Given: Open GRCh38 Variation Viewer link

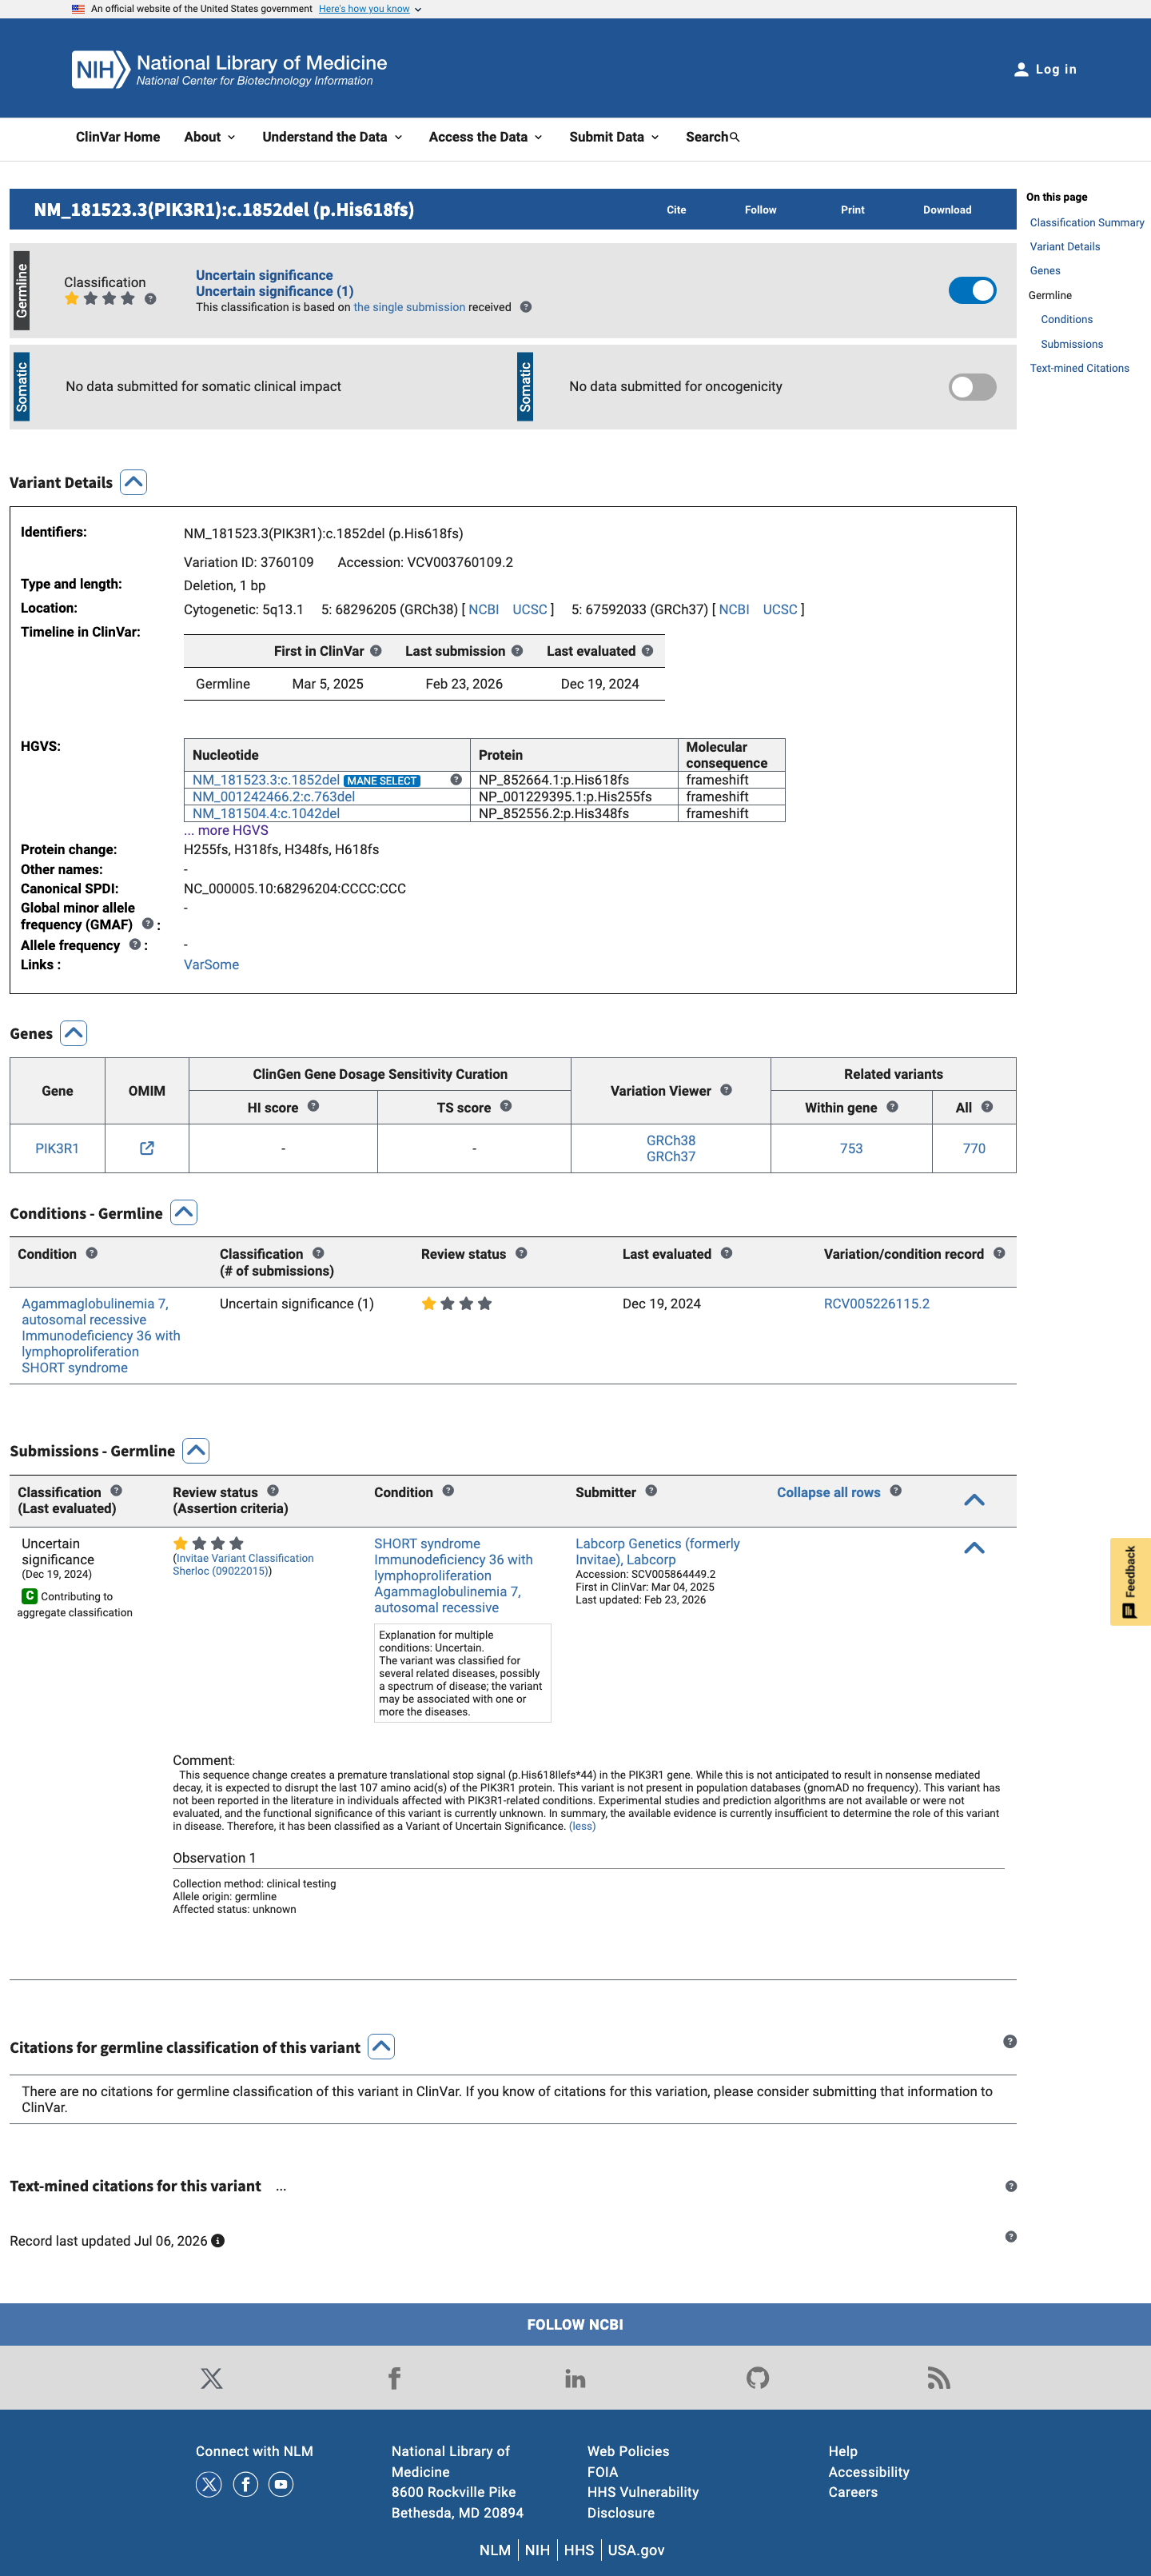Looking at the screenshot, I should 671,1141.
